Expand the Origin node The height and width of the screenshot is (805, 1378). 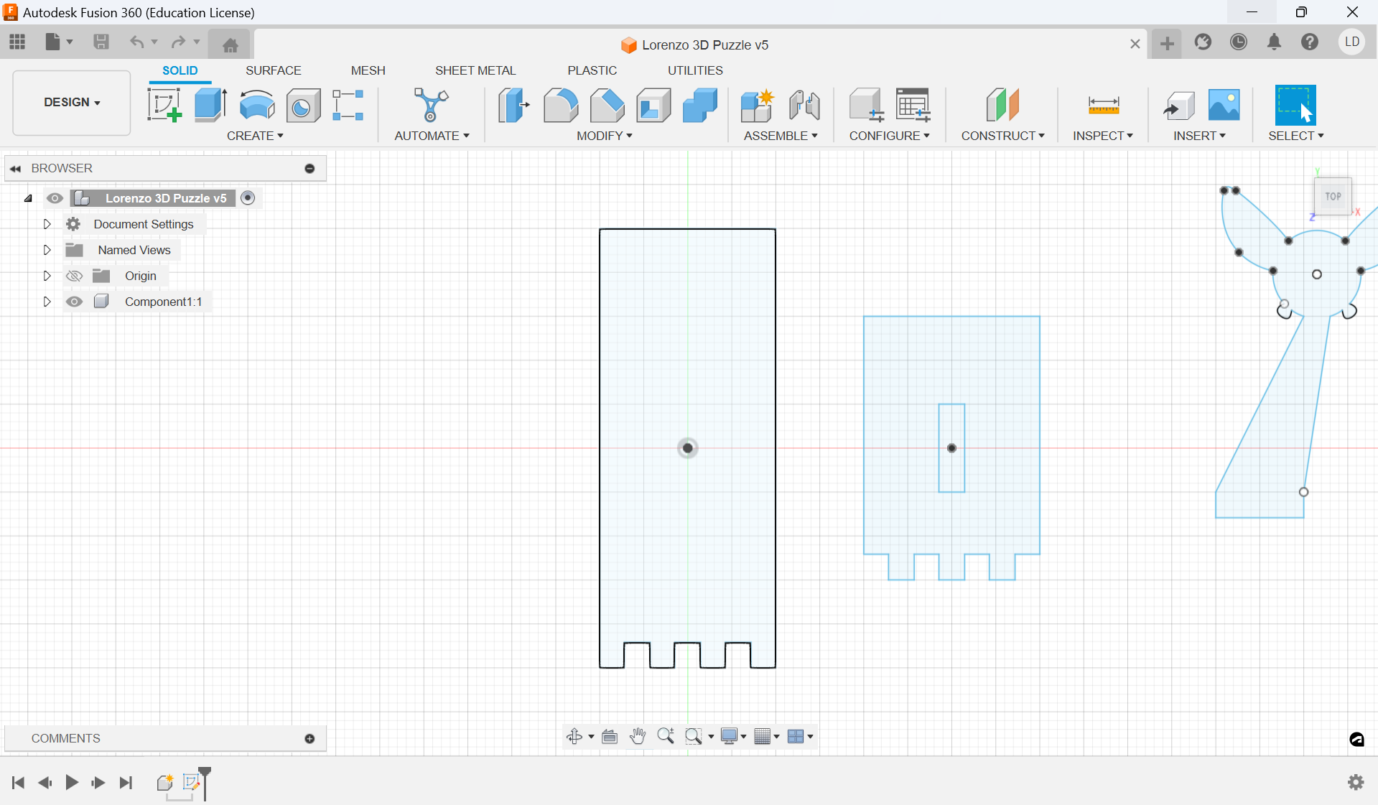(47, 276)
